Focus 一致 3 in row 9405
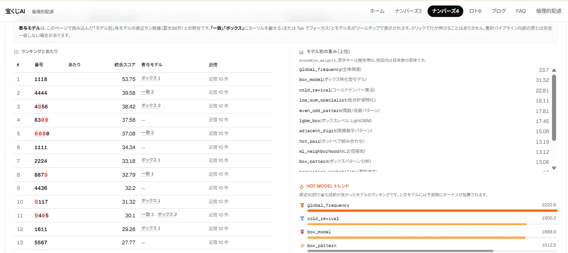568x253 pixels. [x=148, y=215]
